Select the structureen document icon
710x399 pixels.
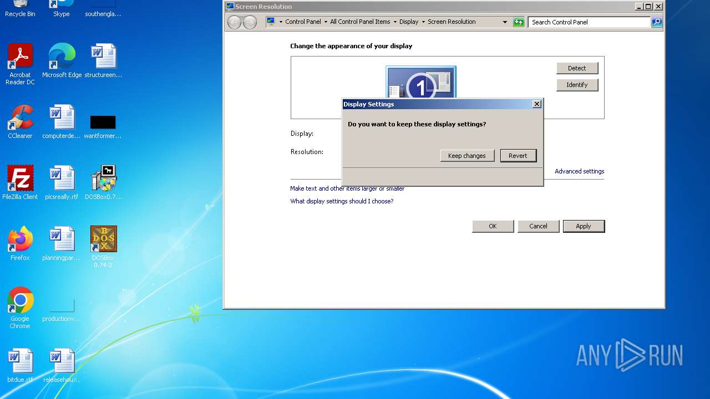[103, 60]
